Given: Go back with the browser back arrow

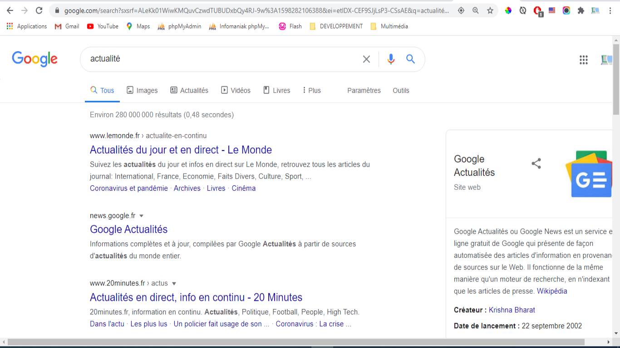Looking at the screenshot, I should point(10,10).
